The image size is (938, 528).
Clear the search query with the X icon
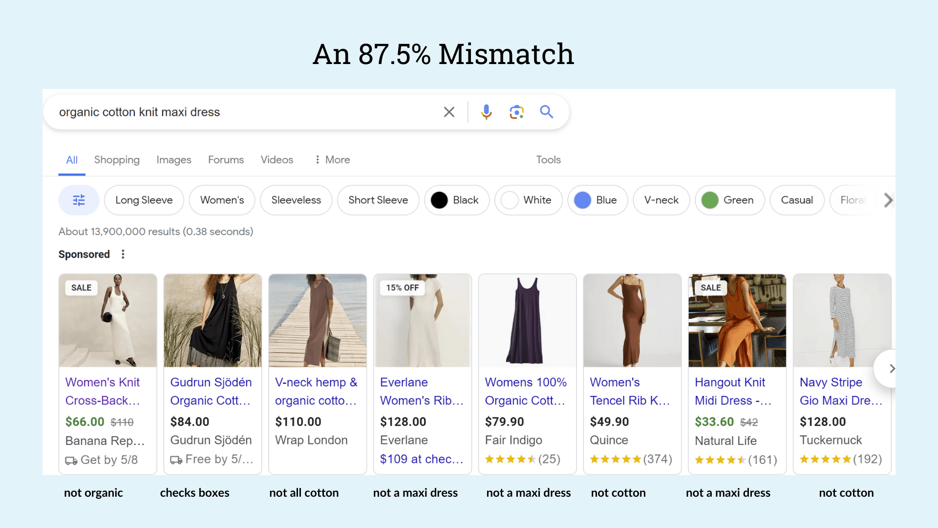coord(449,111)
